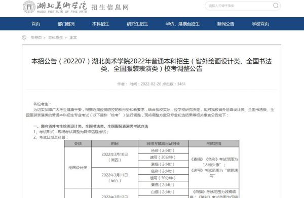Click the 人物头像 exam scope cell
The width and height of the screenshot is (304, 198).
click(214, 168)
